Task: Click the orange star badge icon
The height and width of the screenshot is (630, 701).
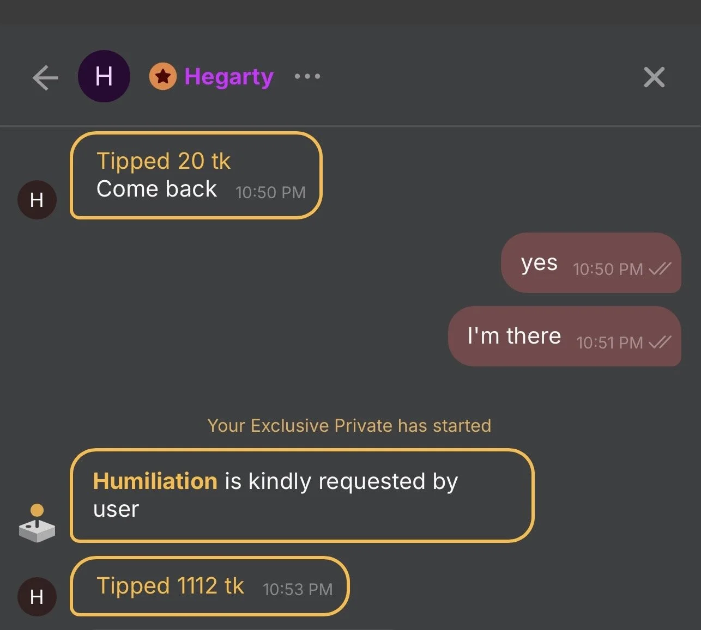Action: [x=162, y=76]
